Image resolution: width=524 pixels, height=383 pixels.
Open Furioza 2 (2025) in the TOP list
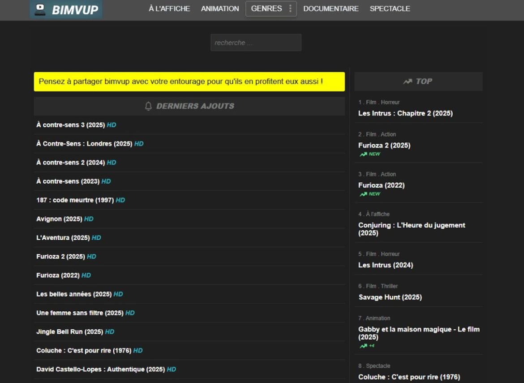384,146
